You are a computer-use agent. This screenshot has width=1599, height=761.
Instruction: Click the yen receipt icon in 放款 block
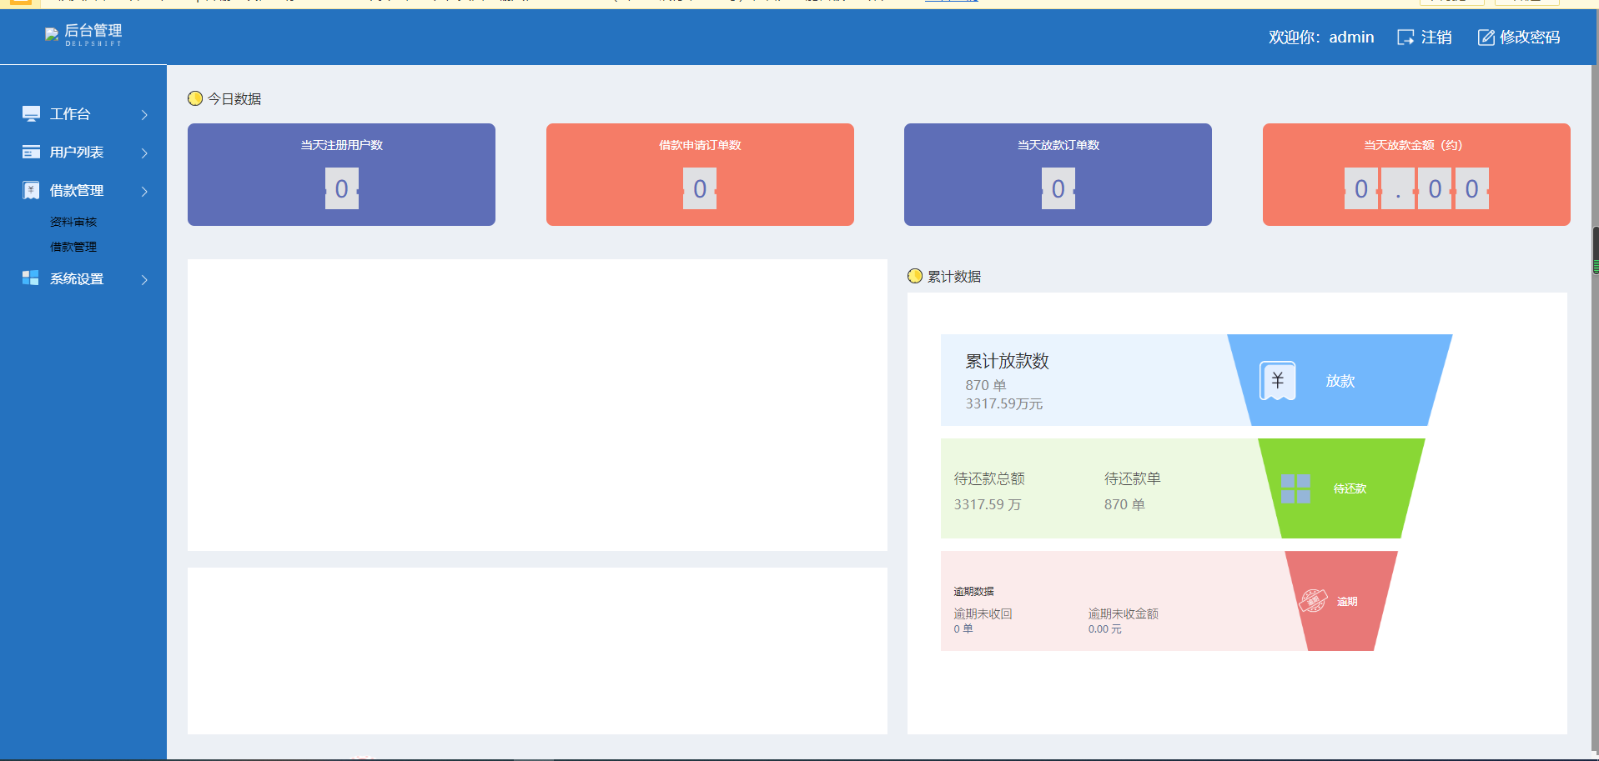point(1277,381)
